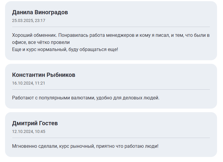Screen dimensions: 223x162
Task: Click the divider in Константин Рыбников's card
Action: pyautogui.click(x=111, y=89)
